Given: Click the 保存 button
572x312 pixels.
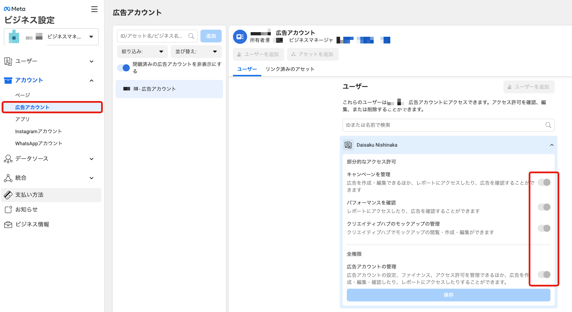Looking at the screenshot, I should click(449, 295).
